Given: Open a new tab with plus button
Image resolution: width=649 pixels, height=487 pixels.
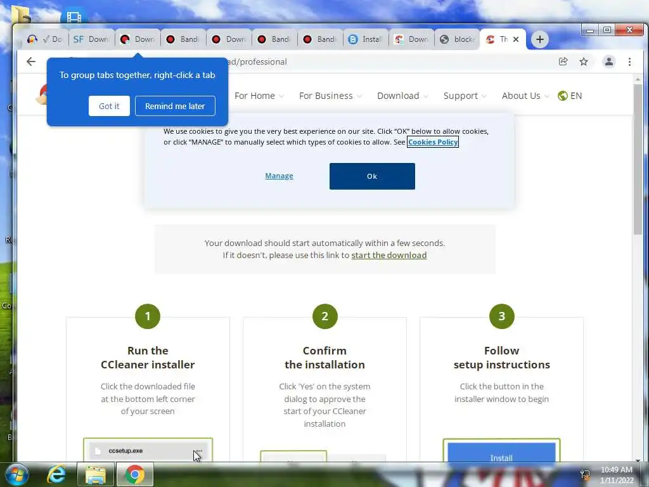Looking at the screenshot, I should pyautogui.click(x=540, y=39).
